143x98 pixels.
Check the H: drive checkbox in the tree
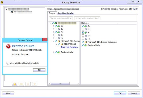click(x=56, y=38)
